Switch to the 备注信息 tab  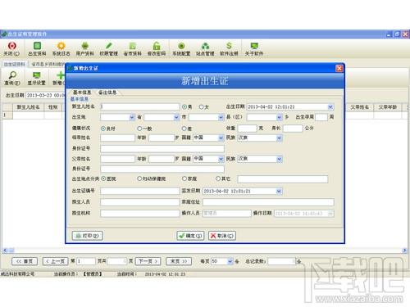(107, 93)
